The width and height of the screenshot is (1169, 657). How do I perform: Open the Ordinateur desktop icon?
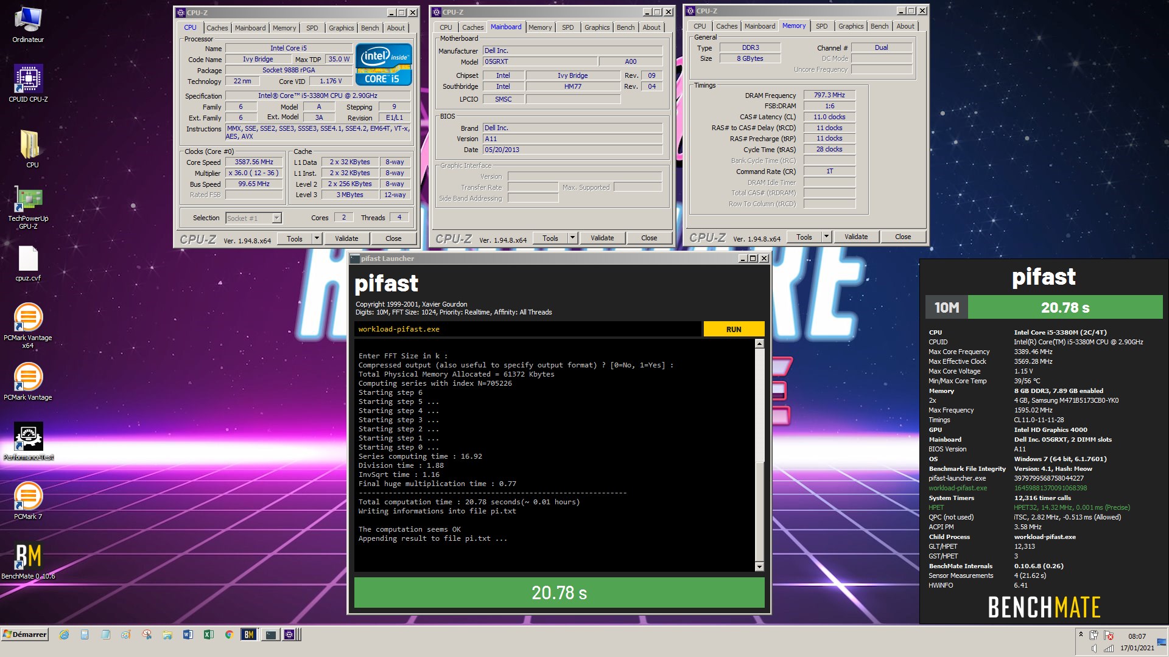[28, 24]
